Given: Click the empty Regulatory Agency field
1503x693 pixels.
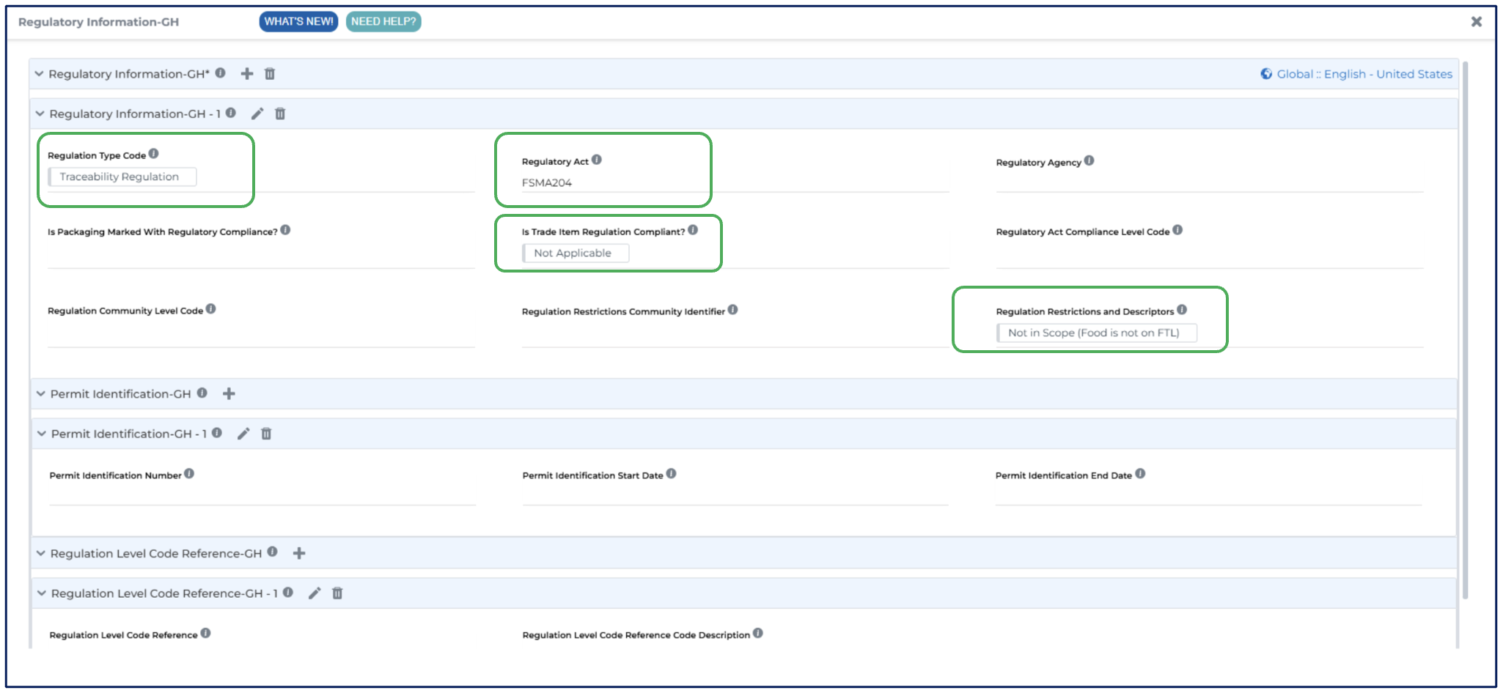Looking at the screenshot, I should (x=1210, y=182).
